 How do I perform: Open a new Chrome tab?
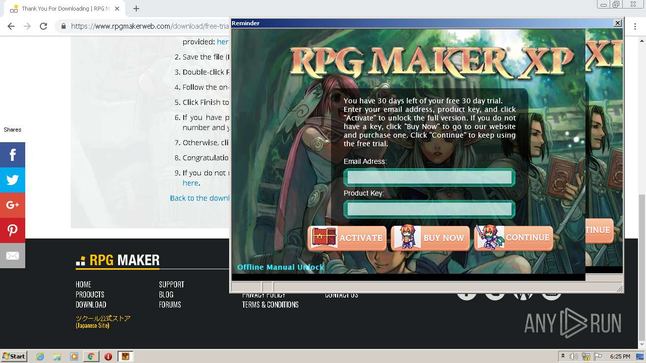[x=136, y=9]
